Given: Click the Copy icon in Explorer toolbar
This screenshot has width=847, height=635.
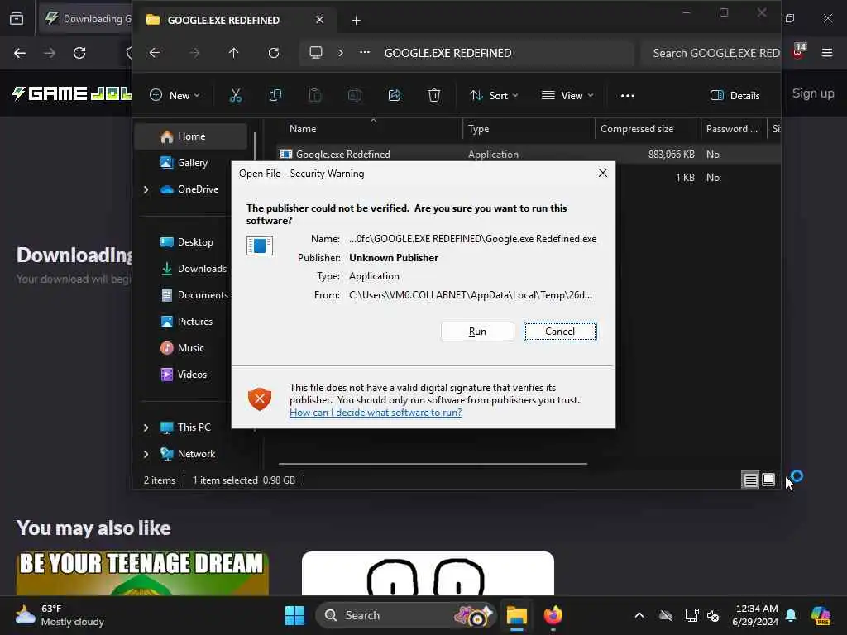Looking at the screenshot, I should coord(275,96).
